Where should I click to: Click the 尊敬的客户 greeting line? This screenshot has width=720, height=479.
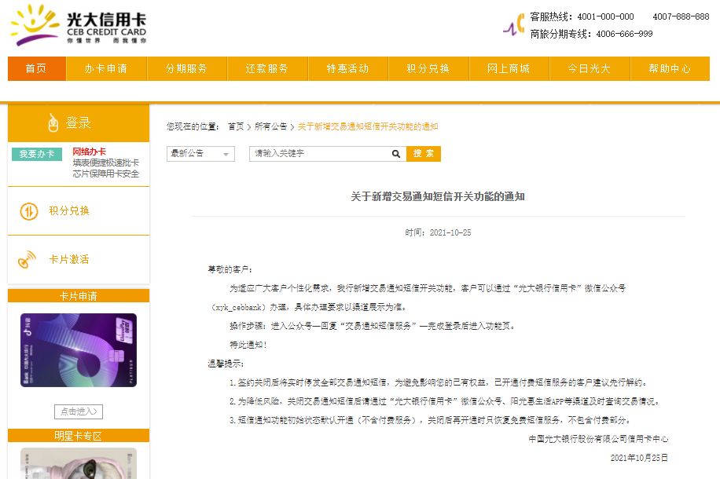coord(230,269)
